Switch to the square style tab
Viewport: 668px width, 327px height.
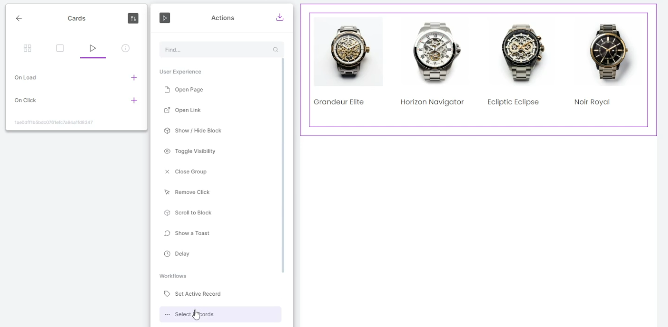[x=60, y=48]
